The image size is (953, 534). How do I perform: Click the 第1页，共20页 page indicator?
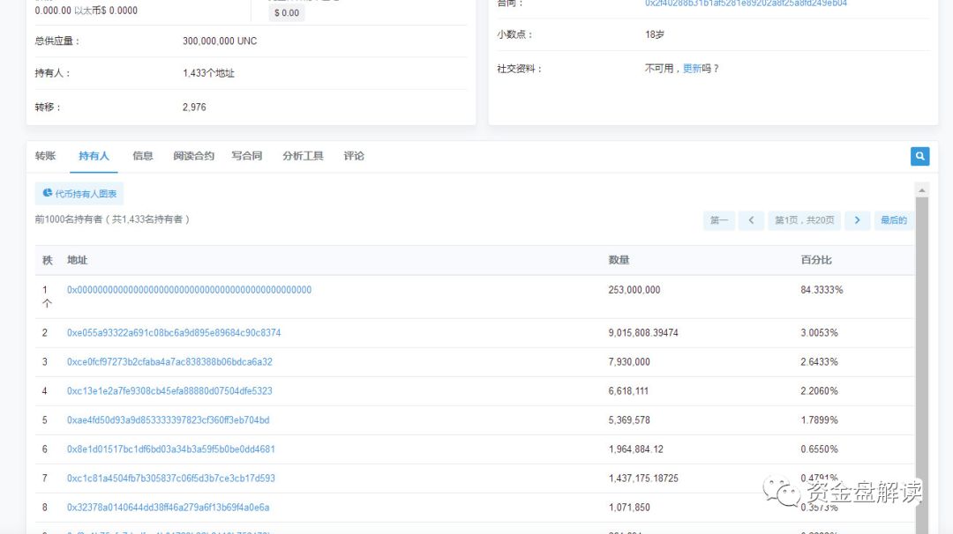coord(804,220)
